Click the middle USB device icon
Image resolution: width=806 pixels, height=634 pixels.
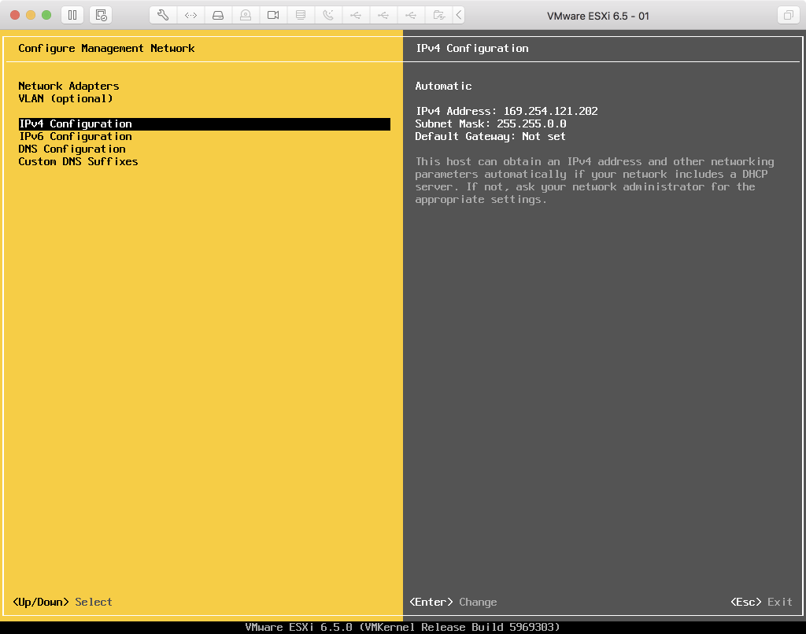383,15
